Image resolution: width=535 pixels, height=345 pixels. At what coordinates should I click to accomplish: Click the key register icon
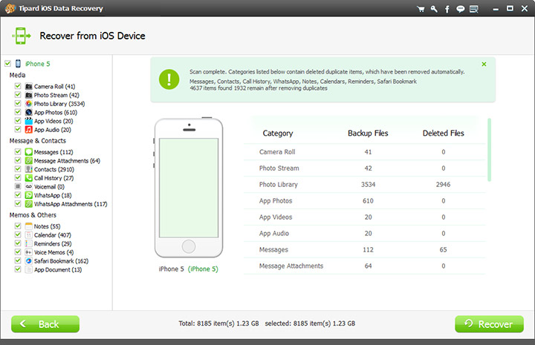(434, 9)
